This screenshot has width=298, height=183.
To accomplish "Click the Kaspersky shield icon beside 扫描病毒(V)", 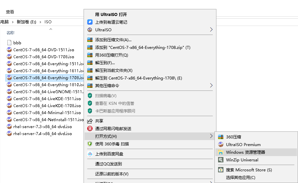I will [x=90, y=95].
